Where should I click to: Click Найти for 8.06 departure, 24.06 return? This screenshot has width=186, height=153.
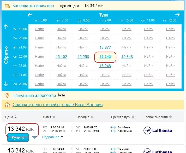pyautogui.click(x=83, y=75)
